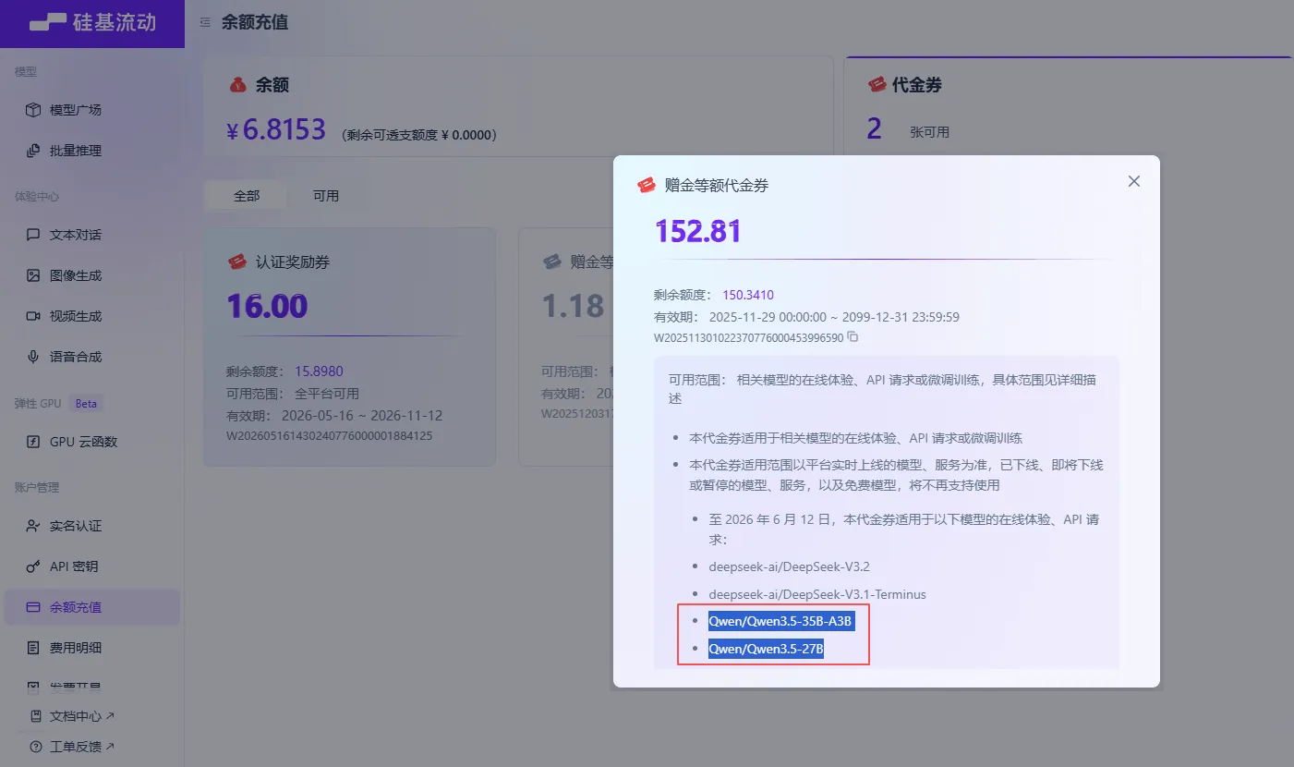
Task: Click the 全平台可用 scope text
Action: 327,394
